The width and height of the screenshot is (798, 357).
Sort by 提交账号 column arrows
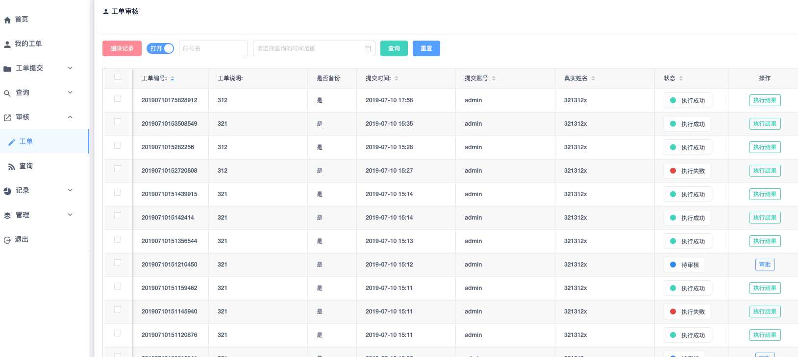494,78
